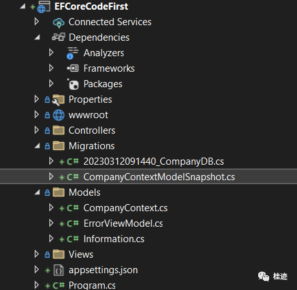Expand the CompanyContext.cs file node
The height and width of the screenshot is (290, 297).
[x=51, y=207]
